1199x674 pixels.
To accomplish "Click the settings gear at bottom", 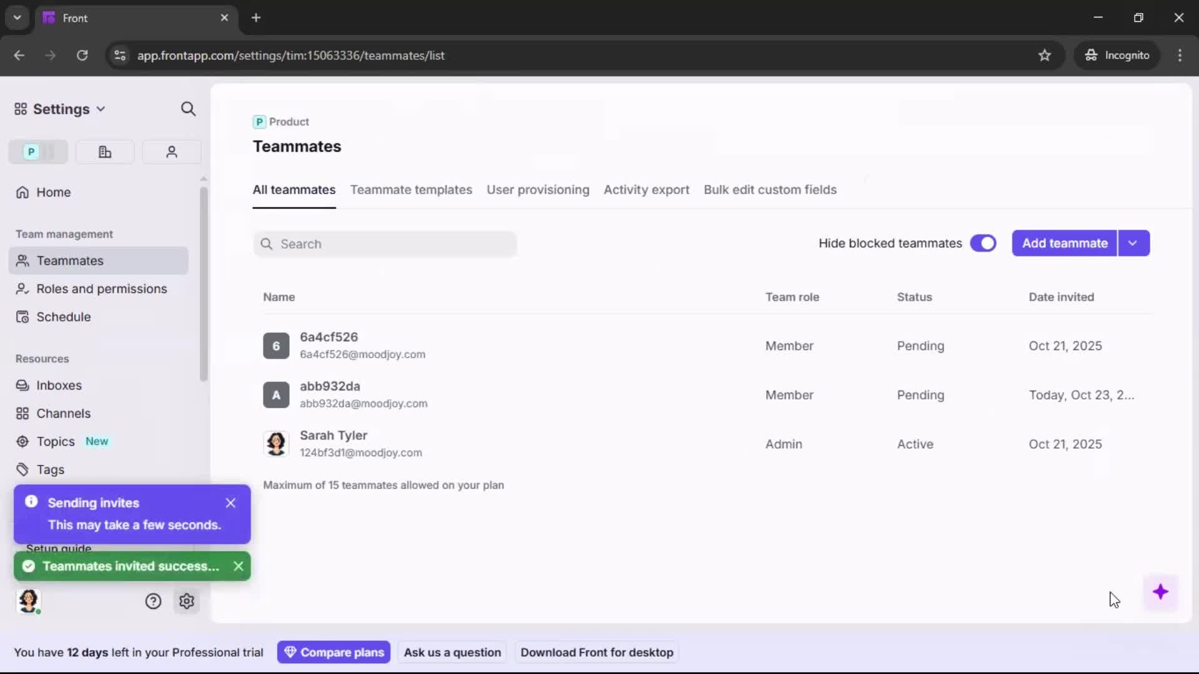I will (x=187, y=601).
